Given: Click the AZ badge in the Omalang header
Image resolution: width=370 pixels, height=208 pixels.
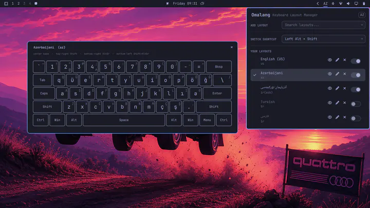Looking at the screenshot, I should tap(362, 15).
